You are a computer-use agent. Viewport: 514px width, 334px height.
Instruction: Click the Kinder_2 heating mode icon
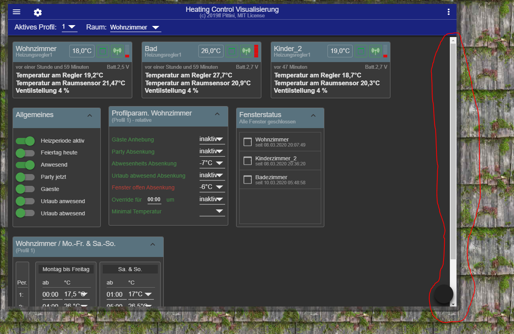361,51
